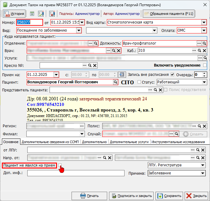Search Случай with the magnifier icon
210x201 pixels.
coord(176,134)
